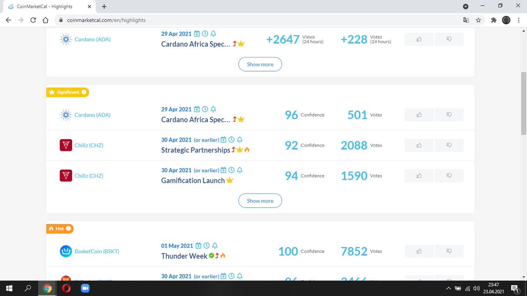527x296 pixels.
Task: Set bell alert on Significant Cardano event
Action: click(213, 109)
